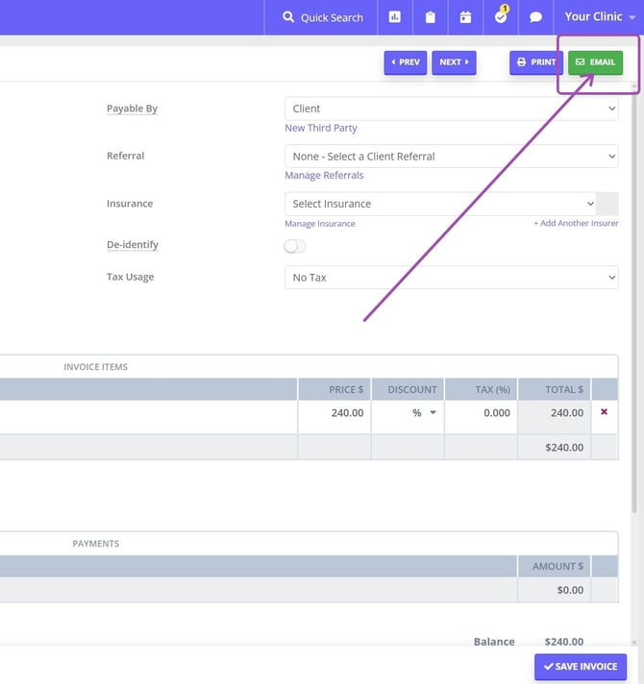Open the clipboard icon in top bar
The width and height of the screenshot is (644, 684).
coord(431,17)
